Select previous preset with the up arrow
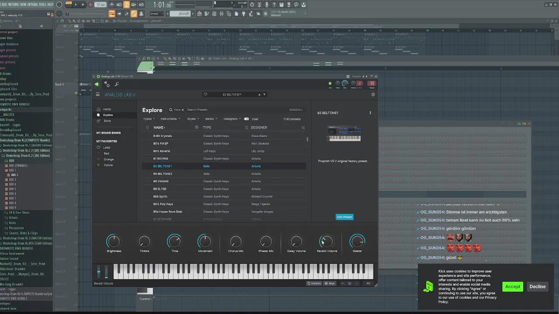Image resolution: width=559 pixels, height=314 pixels. pos(259,95)
